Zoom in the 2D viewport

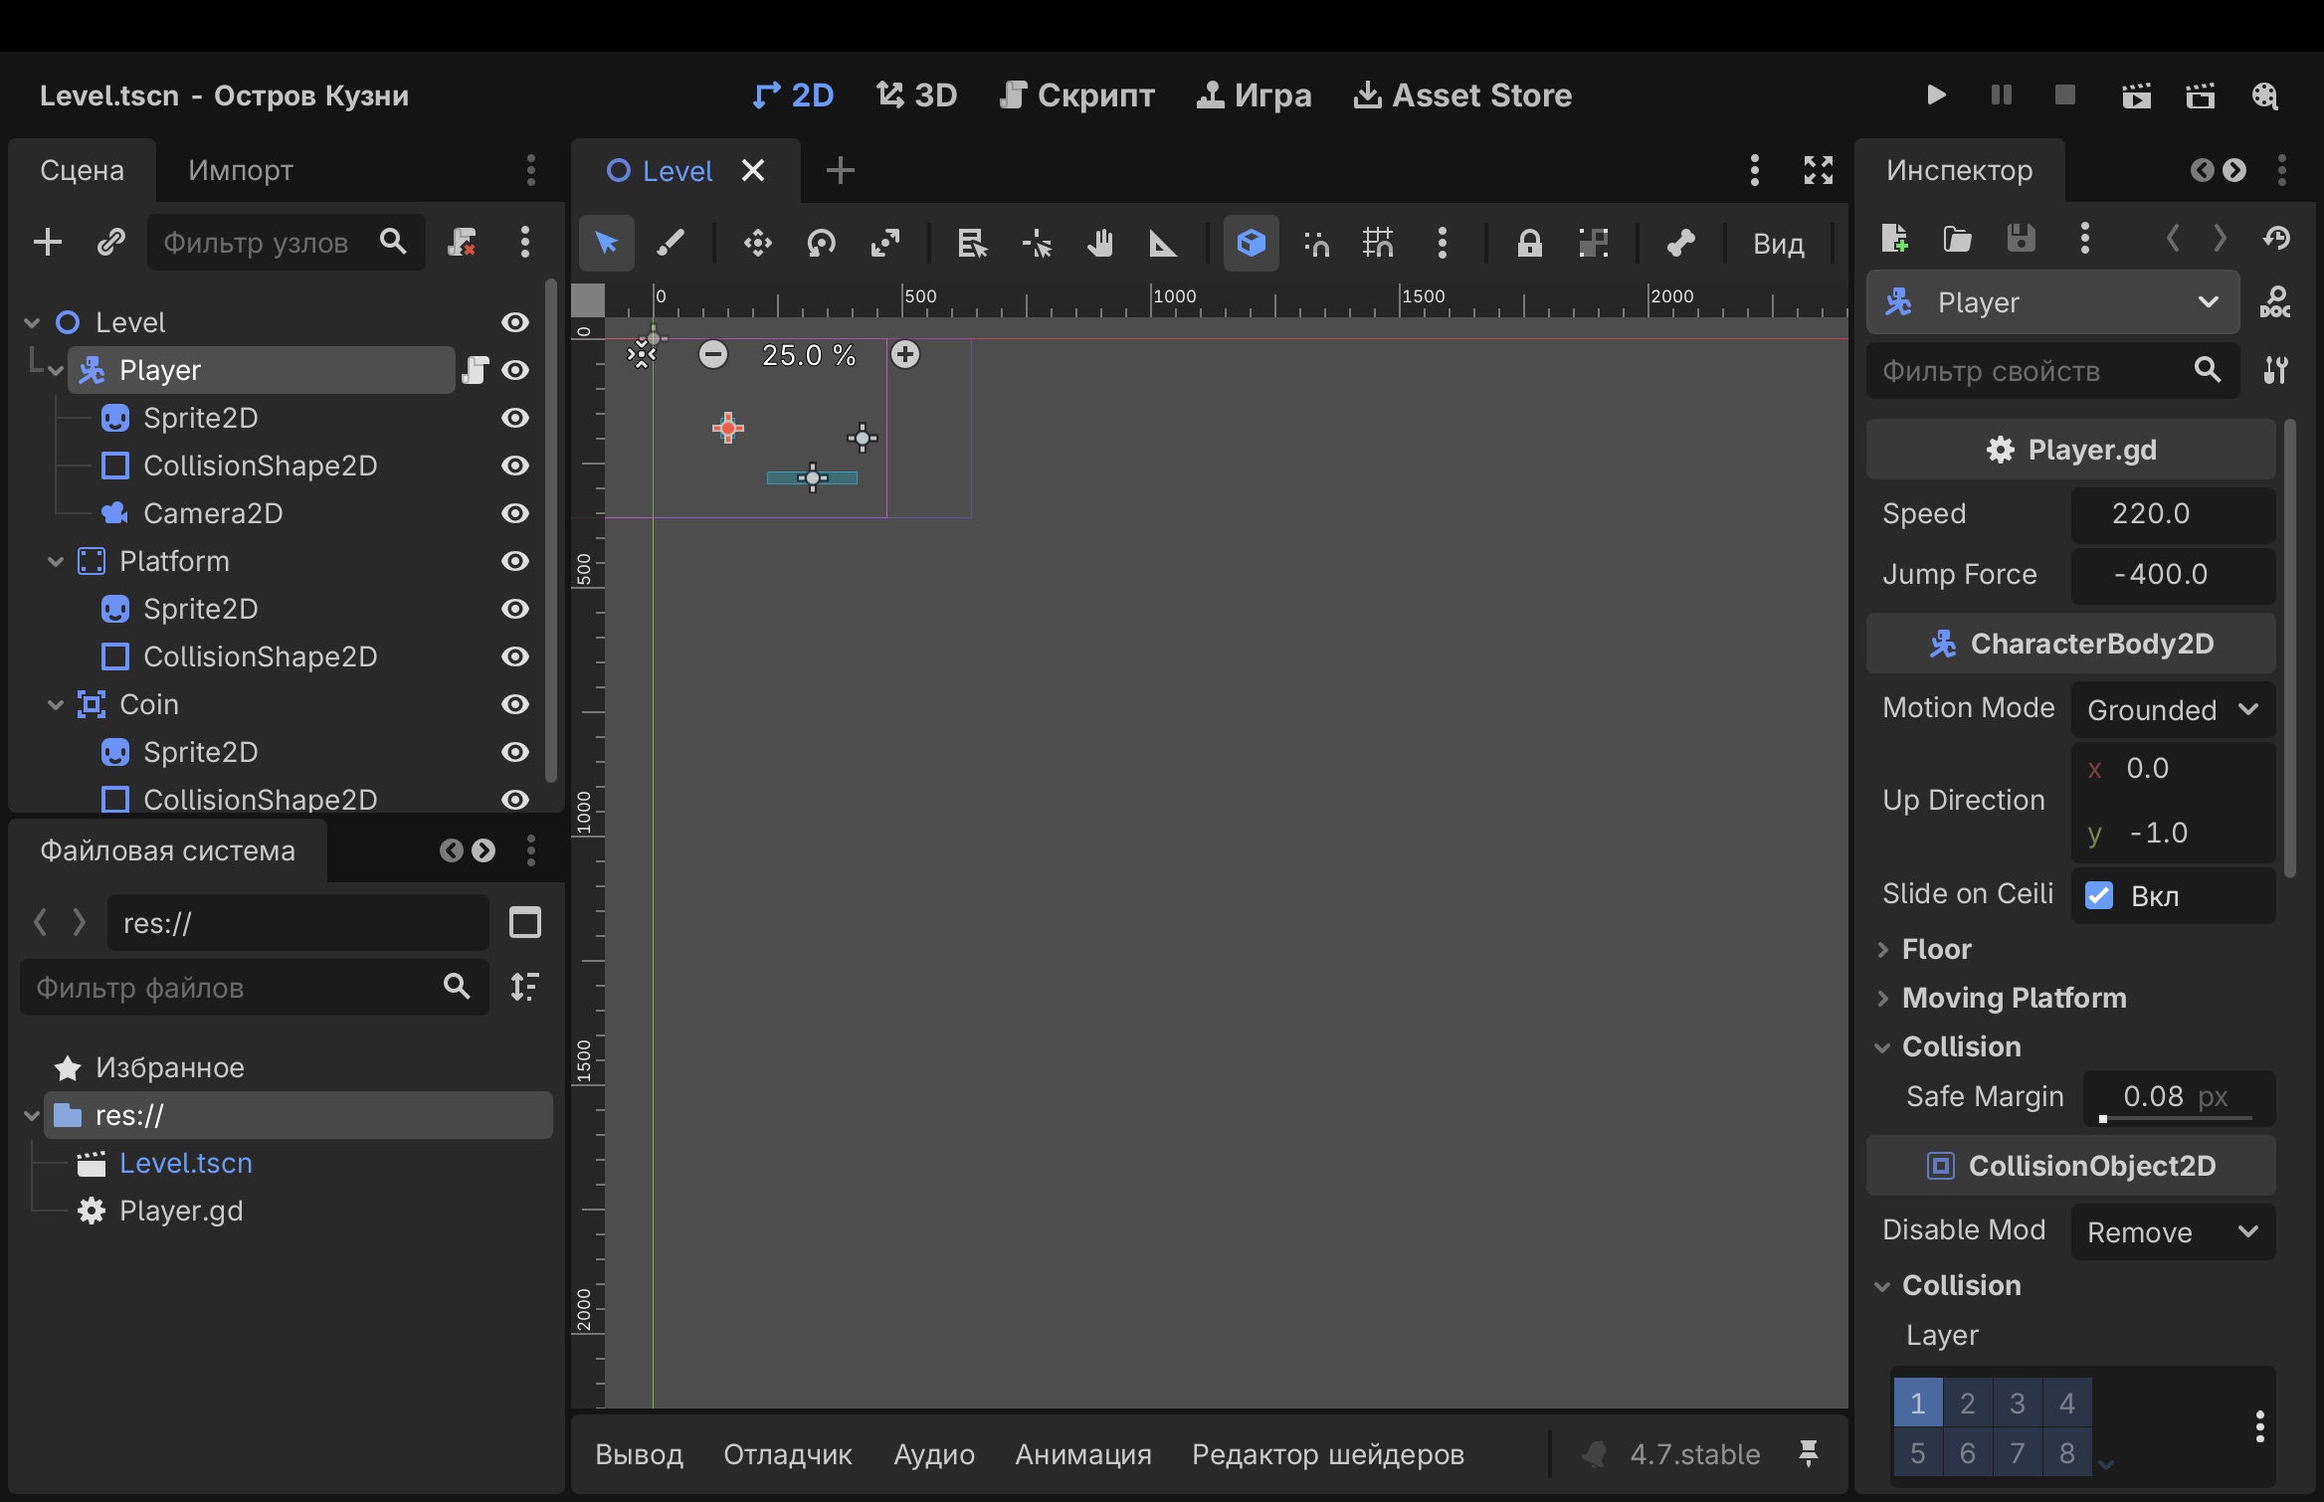(905, 354)
